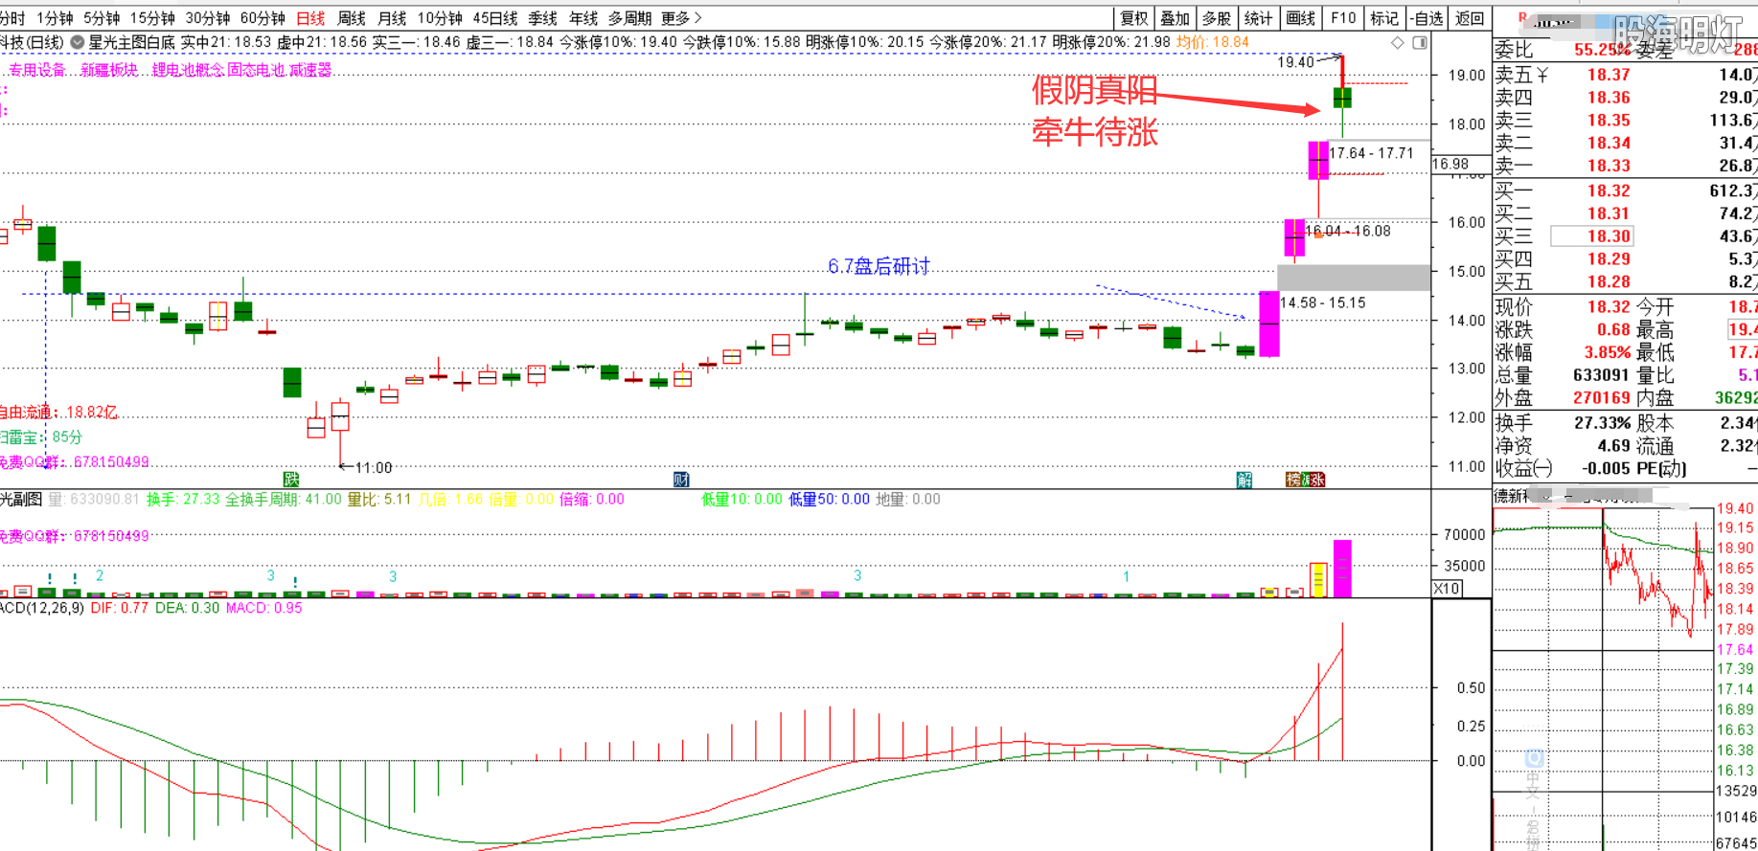The width and height of the screenshot is (1758, 851).
Task: Click the 财 financial event badge
Action: click(681, 480)
